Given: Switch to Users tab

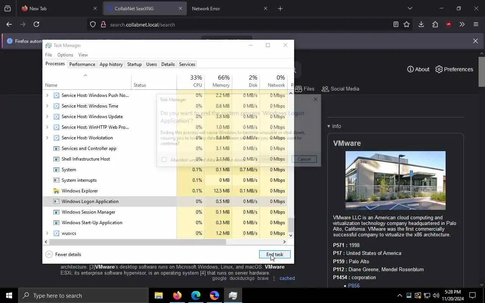Looking at the screenshot, I should 152,64.
